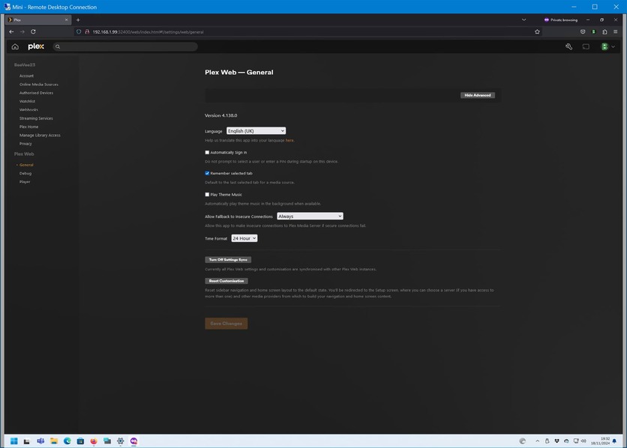
Task: Enable Play Theme Music checkbox
Action: (207, 195)
